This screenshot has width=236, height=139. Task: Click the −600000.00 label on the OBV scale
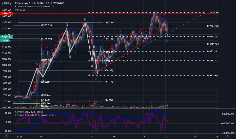[x=227, y=123]
